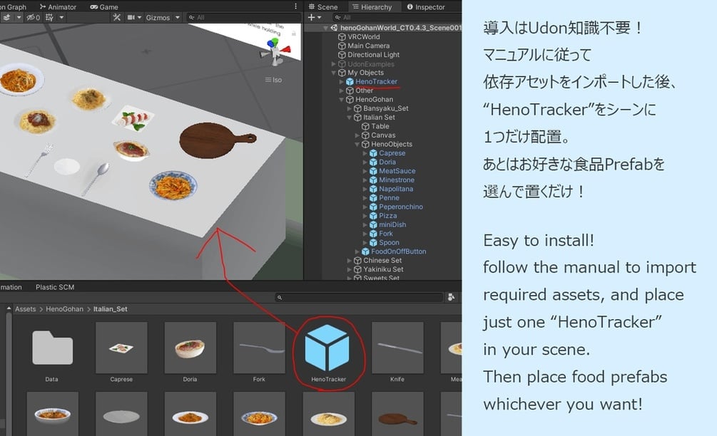Open the Hierarchy plus create menu
Image resolution: width=717 pixels, height=436 pixels.
pyautogui.click(x=315, y=17)
